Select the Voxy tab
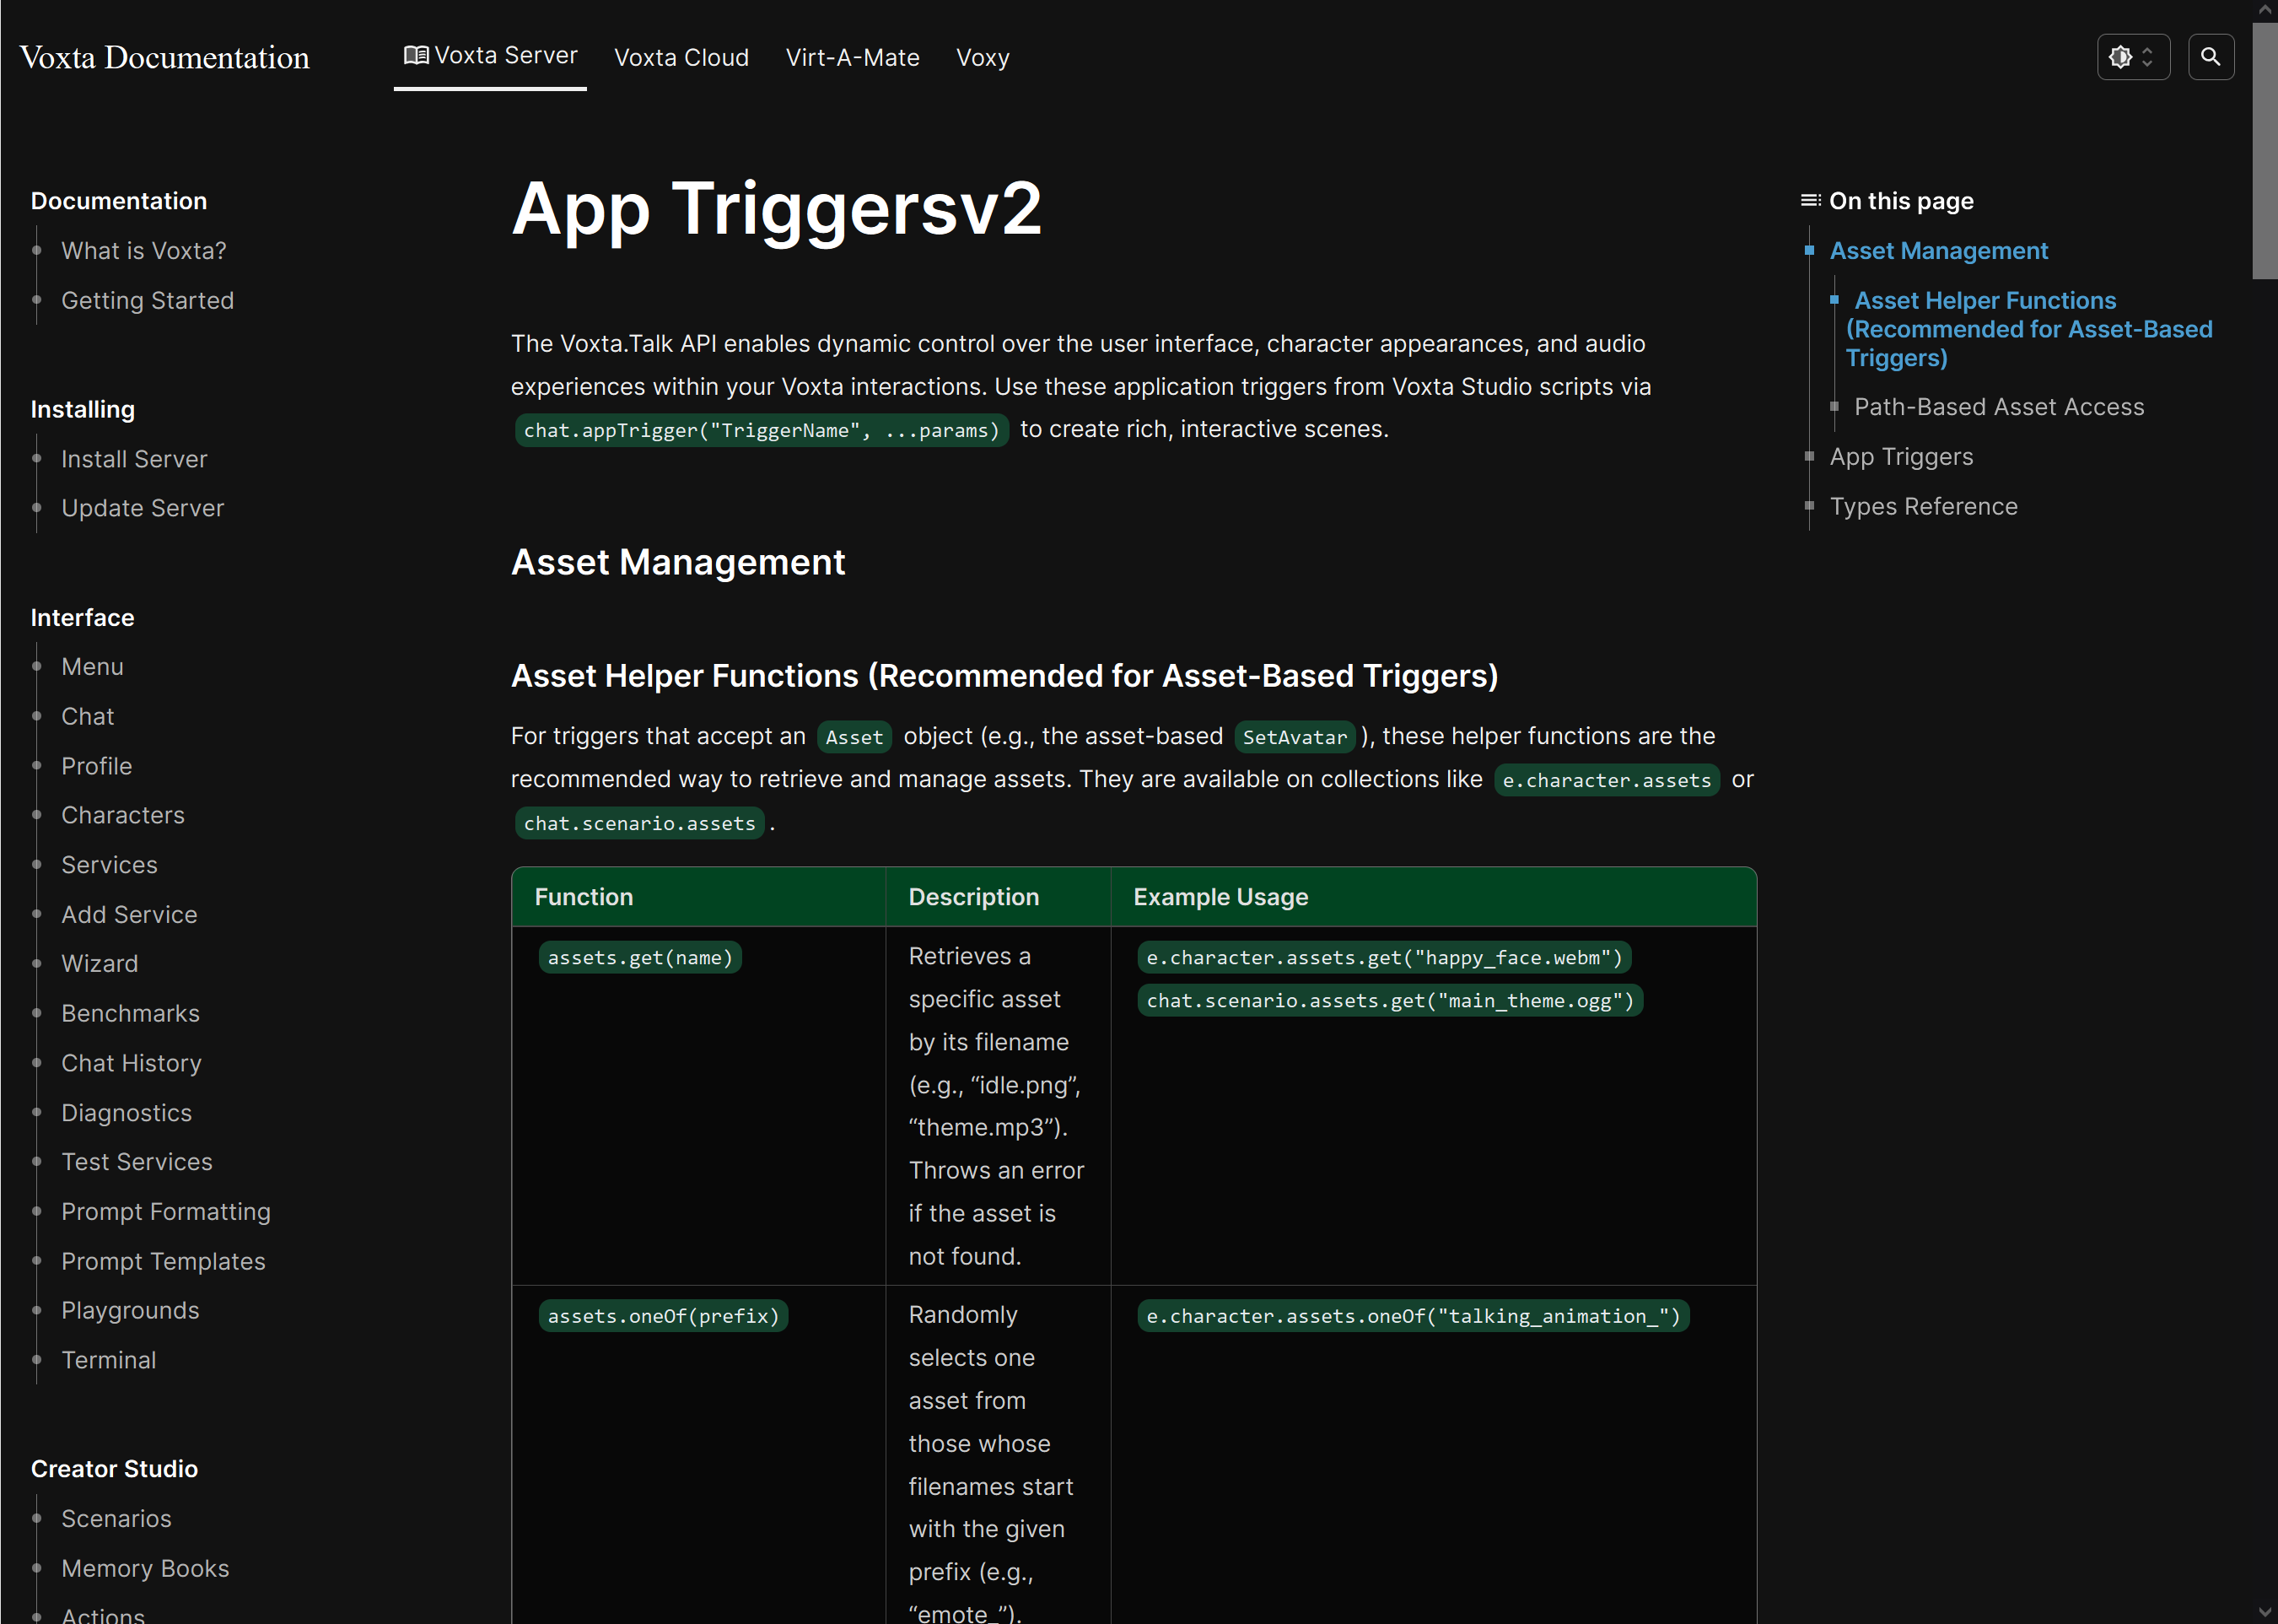 [x=982, y=58]
